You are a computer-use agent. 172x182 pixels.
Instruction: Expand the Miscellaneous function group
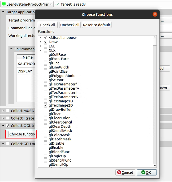40,38
